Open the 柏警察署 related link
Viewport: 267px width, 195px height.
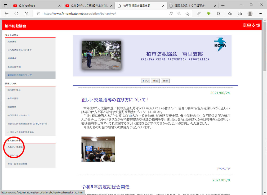point(12,107)
